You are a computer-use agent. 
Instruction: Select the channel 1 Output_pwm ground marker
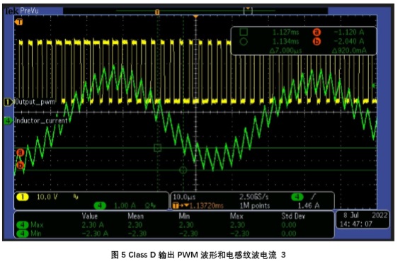8,102
